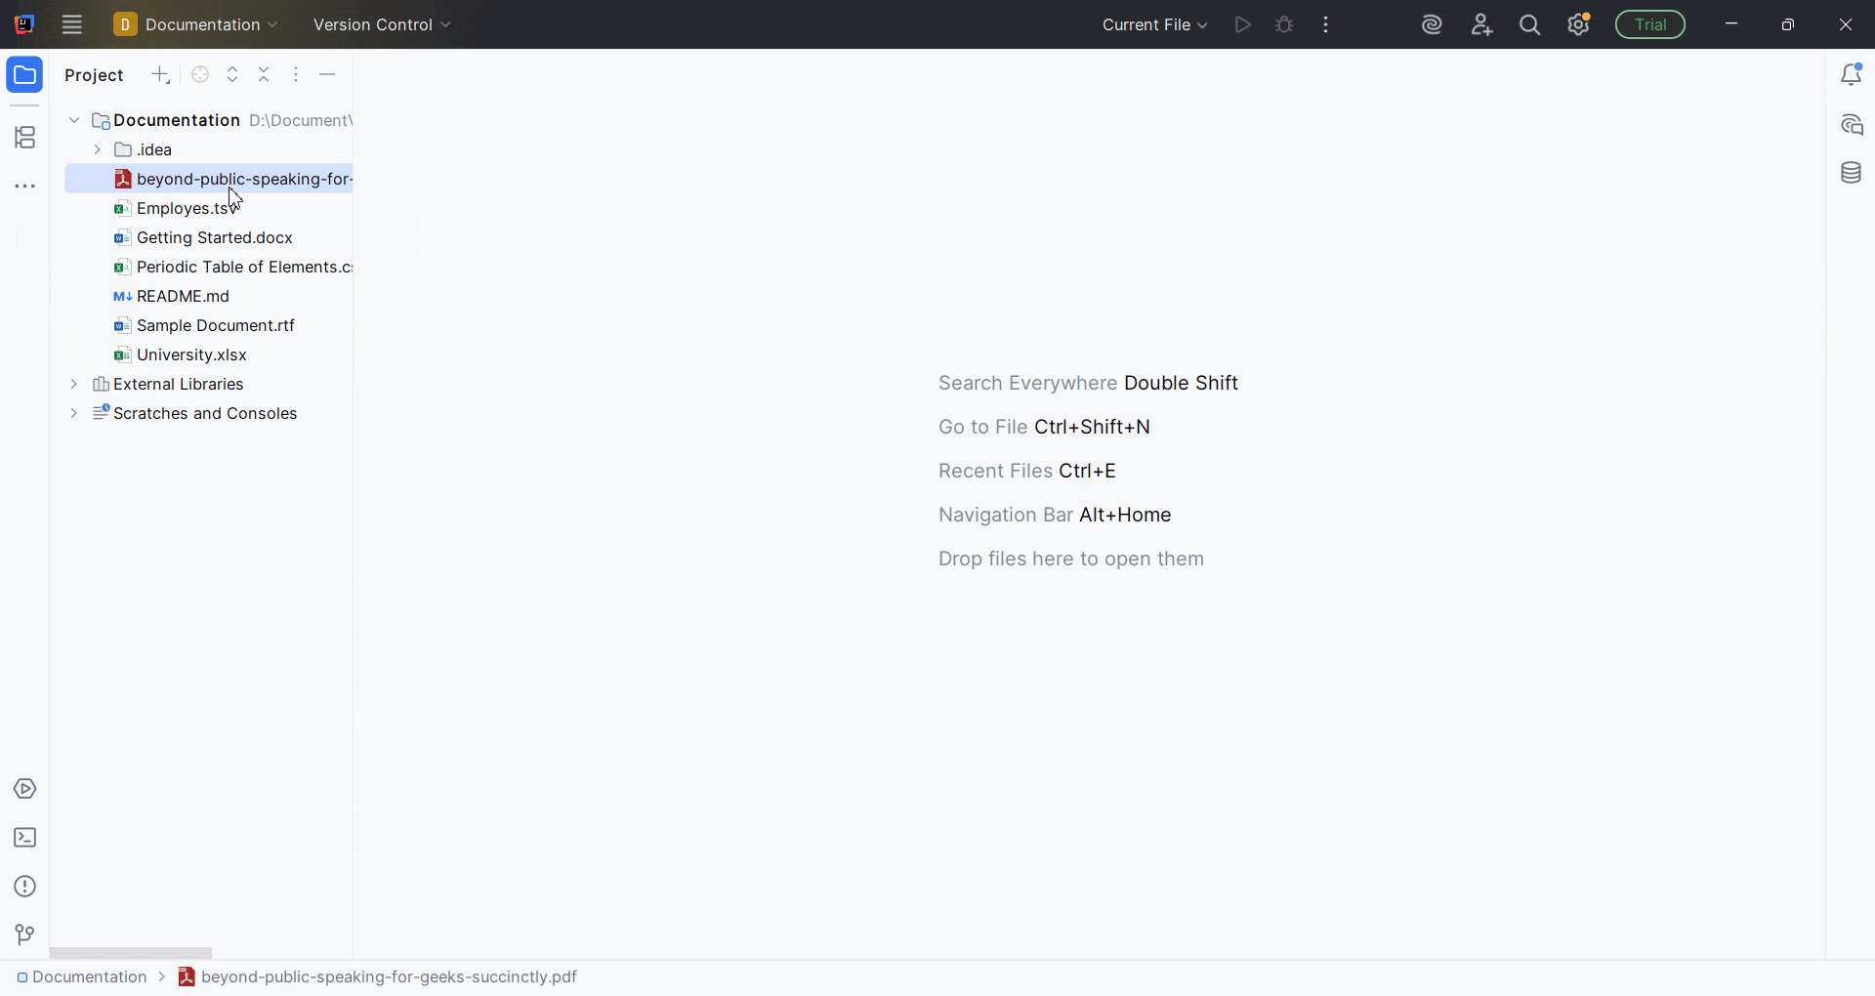Open the Problems tool window
This screenshot has width=1875, height=996.
tap(25, 888)
